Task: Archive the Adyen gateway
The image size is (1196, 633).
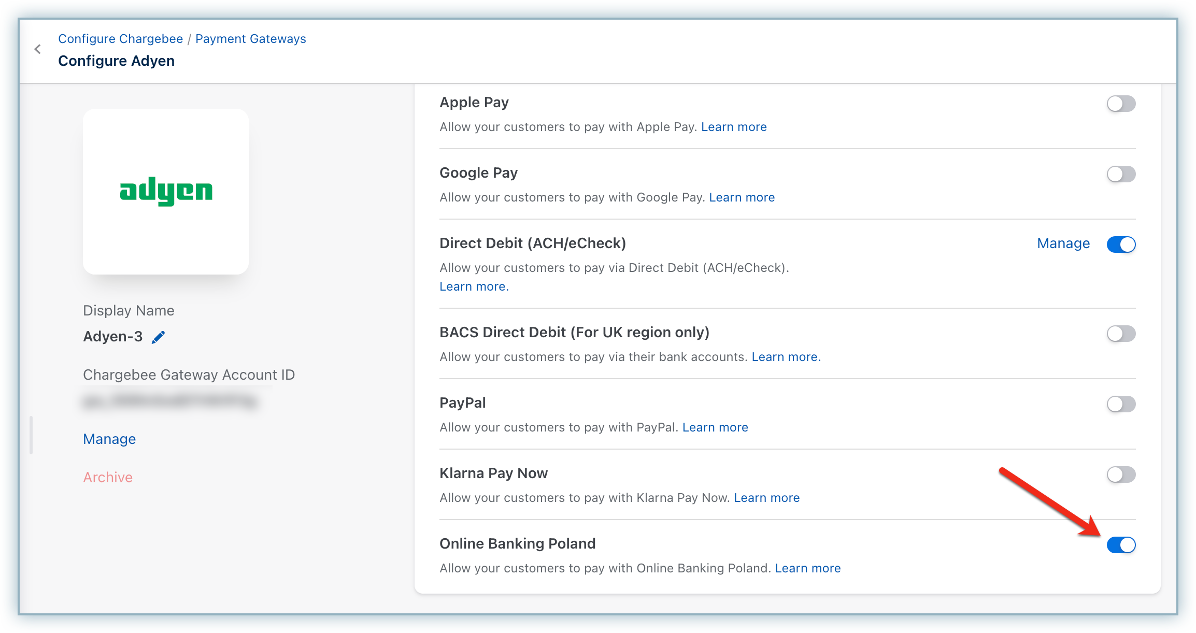Action: pos(108,477)
